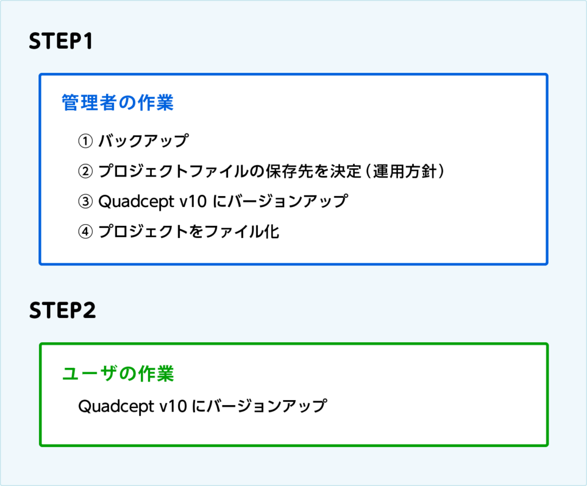Click the STEP2 heading
This screenshot has height=486, width=587.
(62, 310)
